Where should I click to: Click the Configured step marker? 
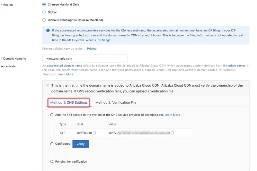[52, 144]
